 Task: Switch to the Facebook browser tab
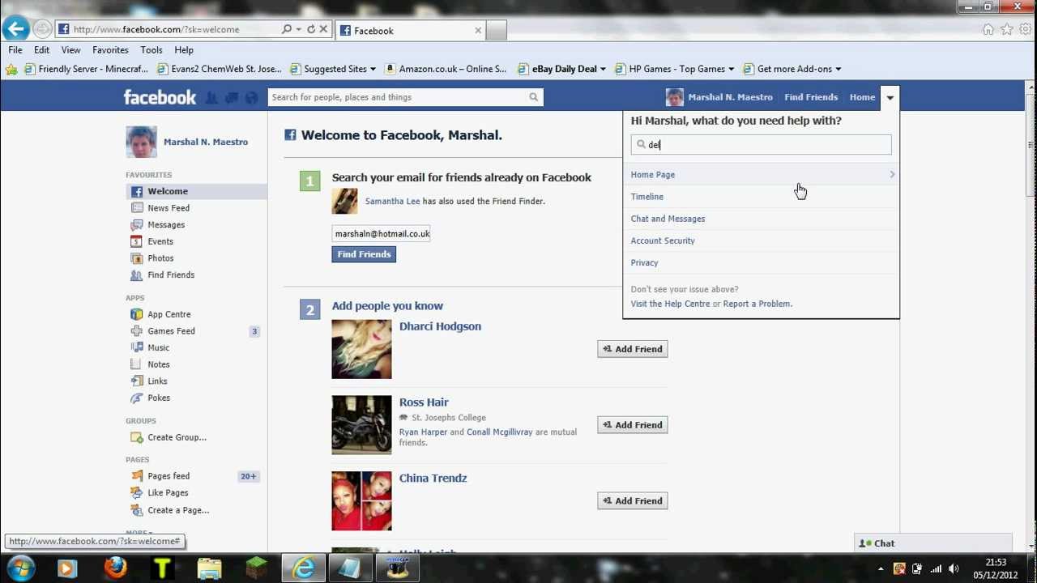tap(409, 30)
